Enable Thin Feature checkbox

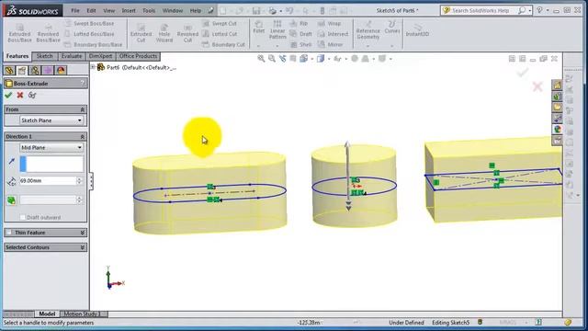[9, 233]
